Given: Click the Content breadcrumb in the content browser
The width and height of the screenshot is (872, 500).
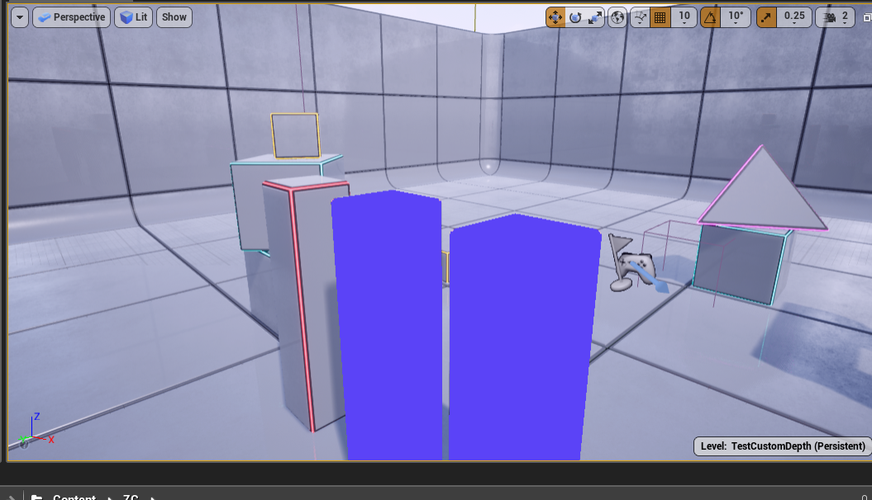Looking at the screenshot, I should [74, 496].
